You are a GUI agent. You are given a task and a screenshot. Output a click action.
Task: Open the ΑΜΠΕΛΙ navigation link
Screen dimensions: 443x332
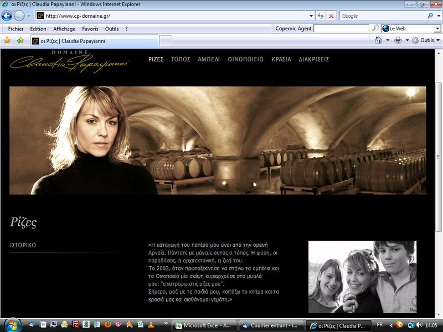click(x=209, y=59)
